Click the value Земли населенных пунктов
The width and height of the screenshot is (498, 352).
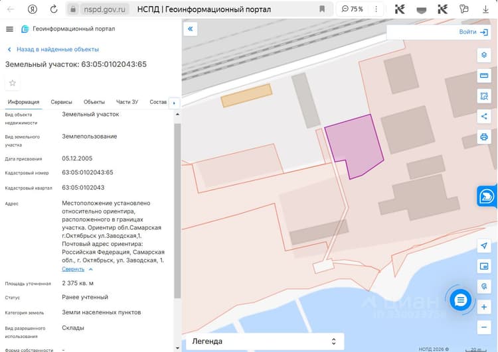coord(102,312)
